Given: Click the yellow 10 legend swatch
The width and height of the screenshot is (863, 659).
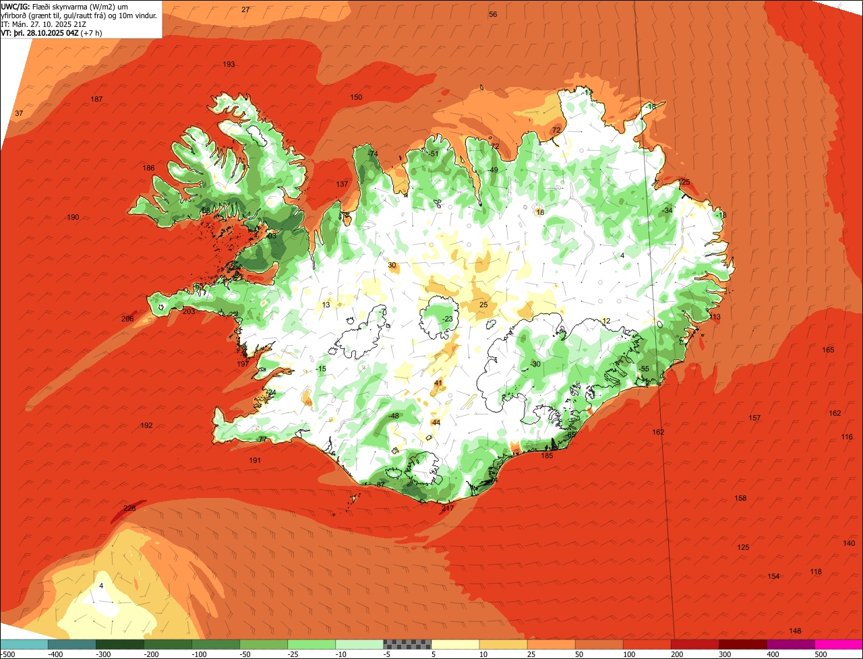Looking at the screenshot, I should click(x=503, y=644).
